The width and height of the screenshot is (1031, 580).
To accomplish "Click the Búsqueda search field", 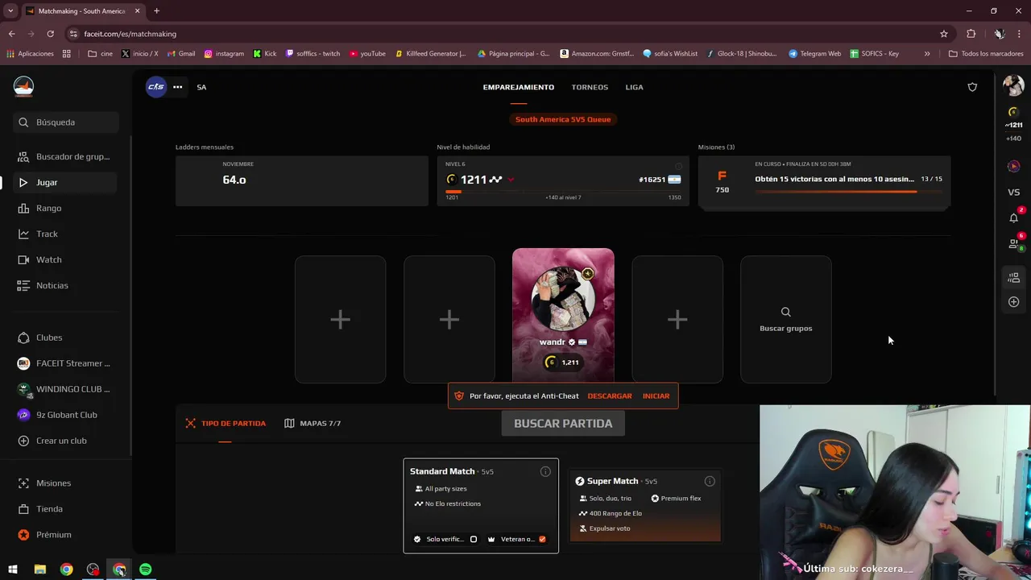I will point(66,122).
